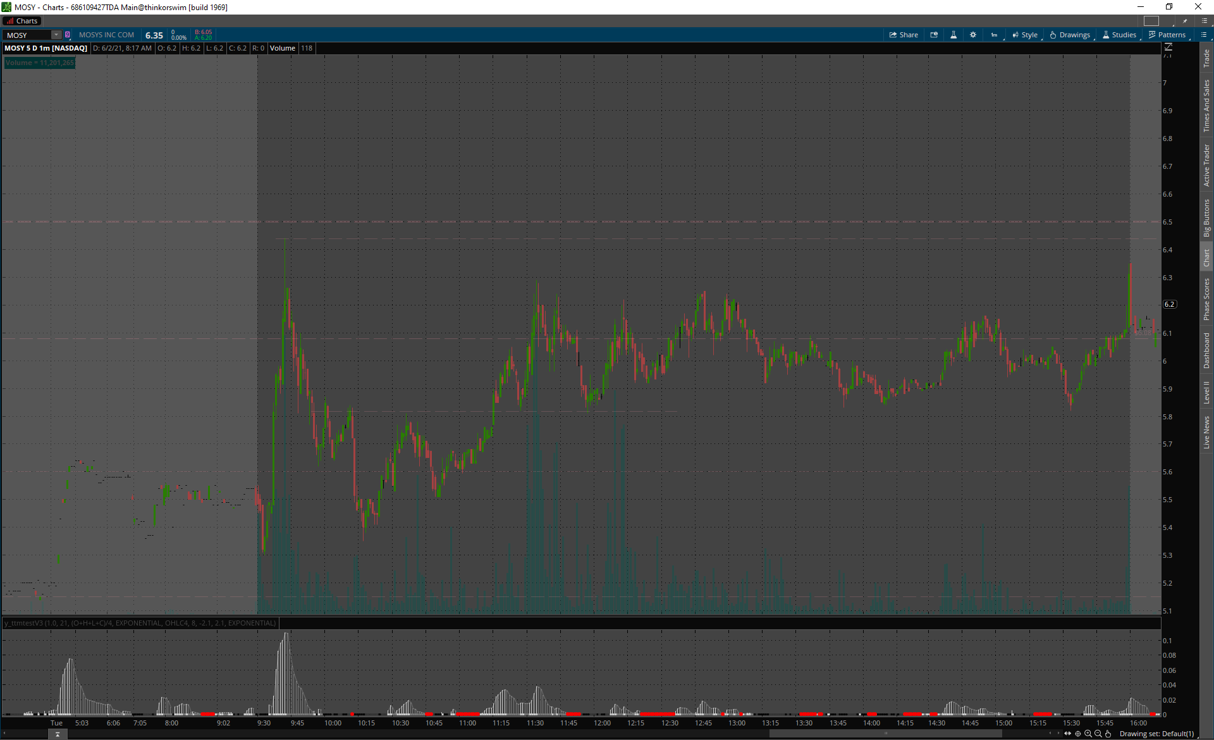Click the zoom out magnifier icon
The width and height of the screenshot is (1214, 740).
1098,734
